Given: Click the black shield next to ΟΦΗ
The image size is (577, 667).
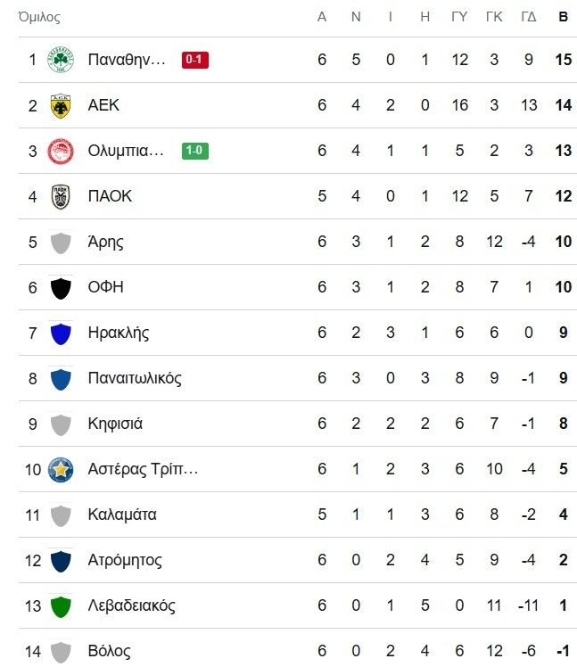Looking at the screenshot, I should [x=61, y=288].
